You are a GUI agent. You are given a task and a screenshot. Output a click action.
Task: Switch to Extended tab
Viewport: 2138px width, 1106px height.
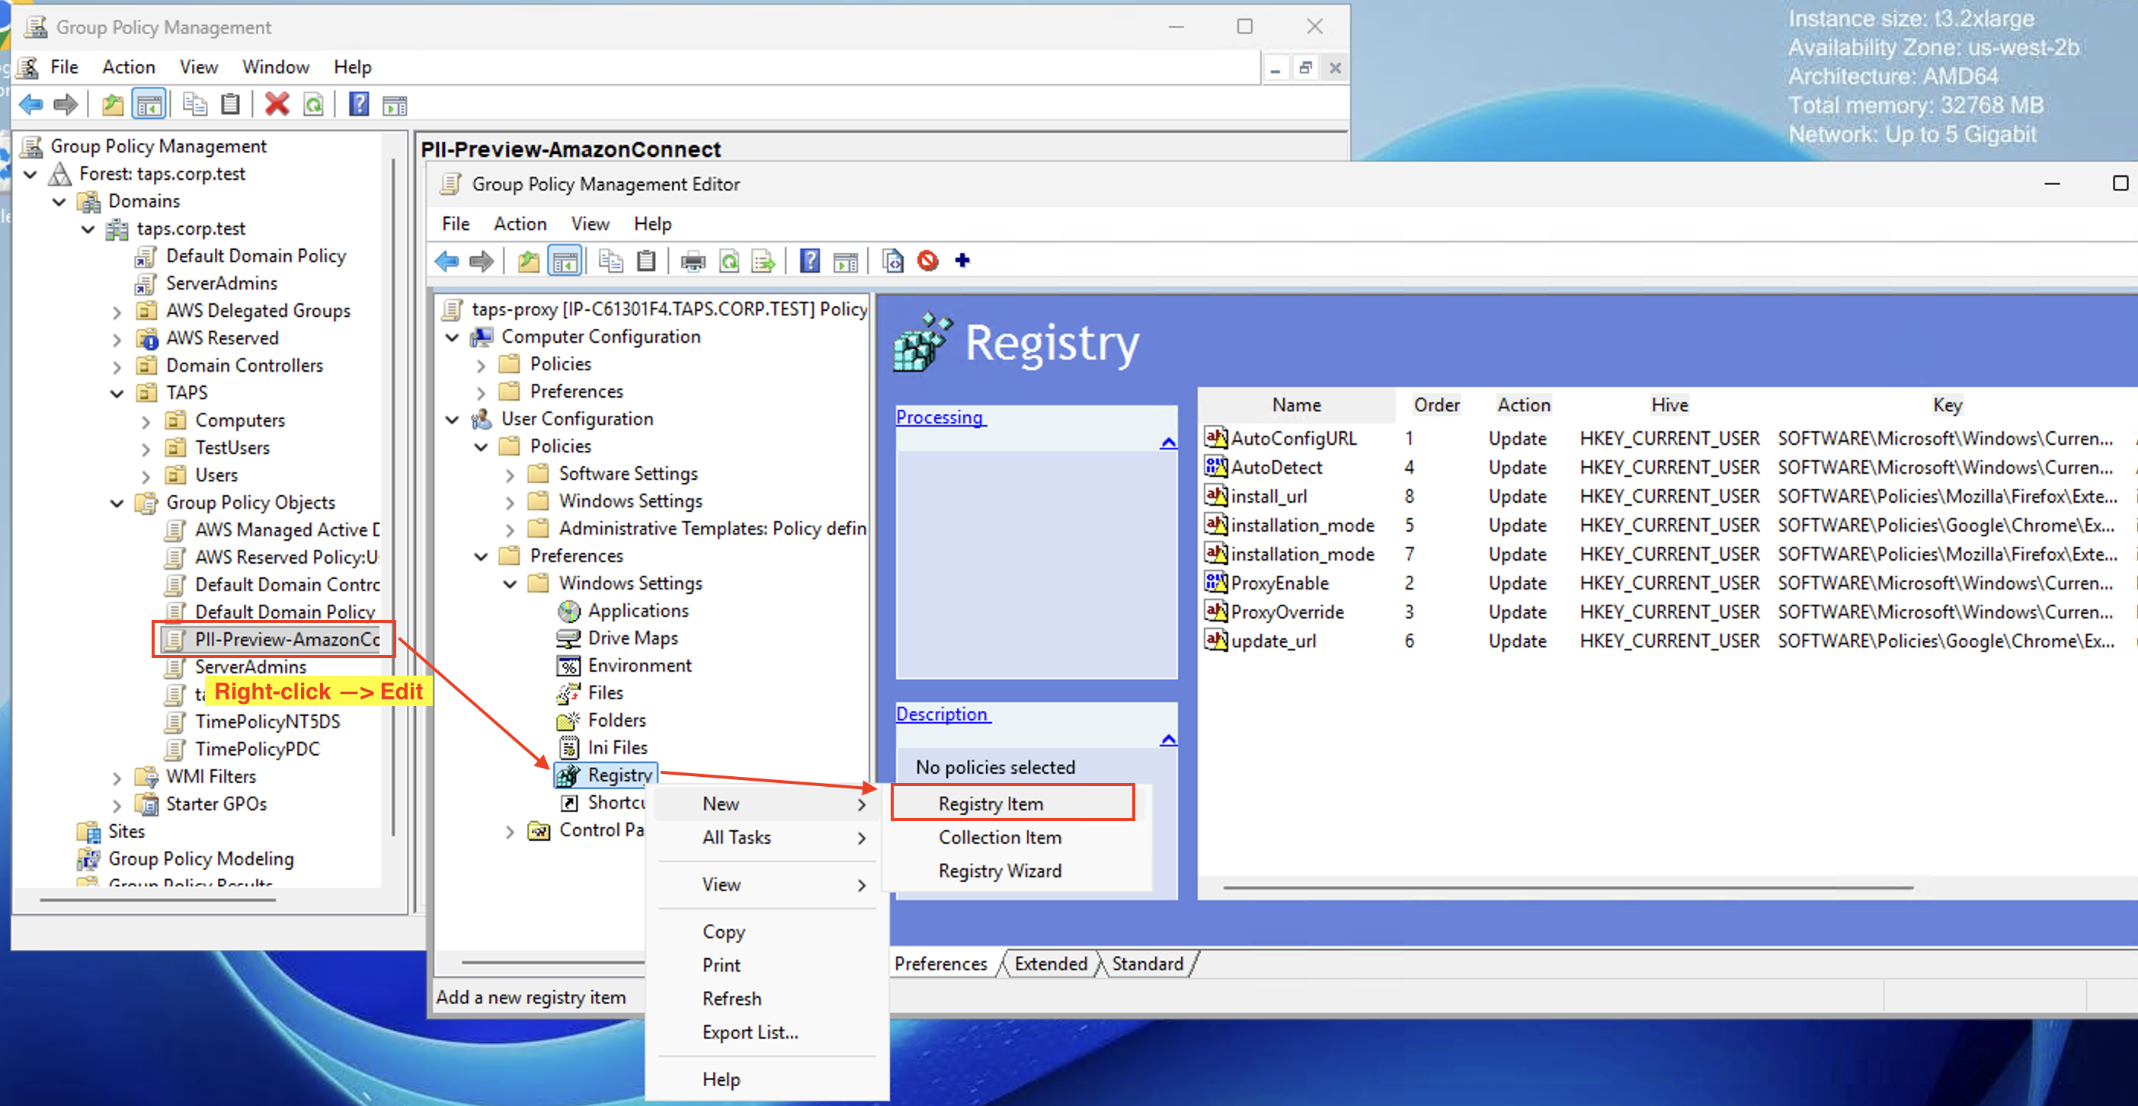1050,964
